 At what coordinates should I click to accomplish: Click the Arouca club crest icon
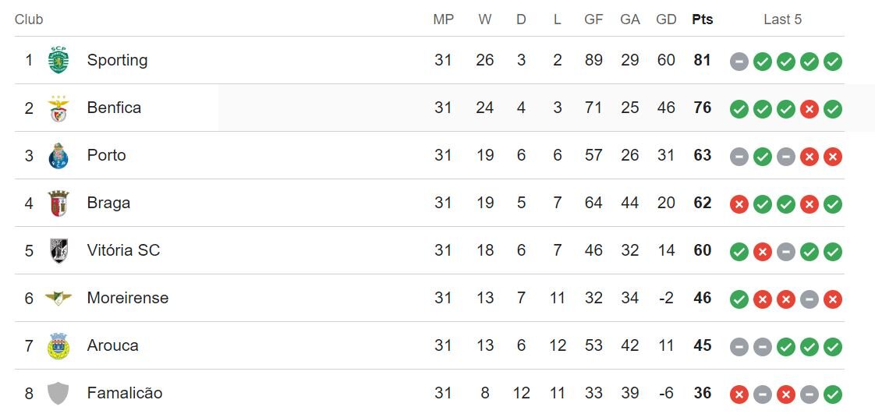[58, 346]
